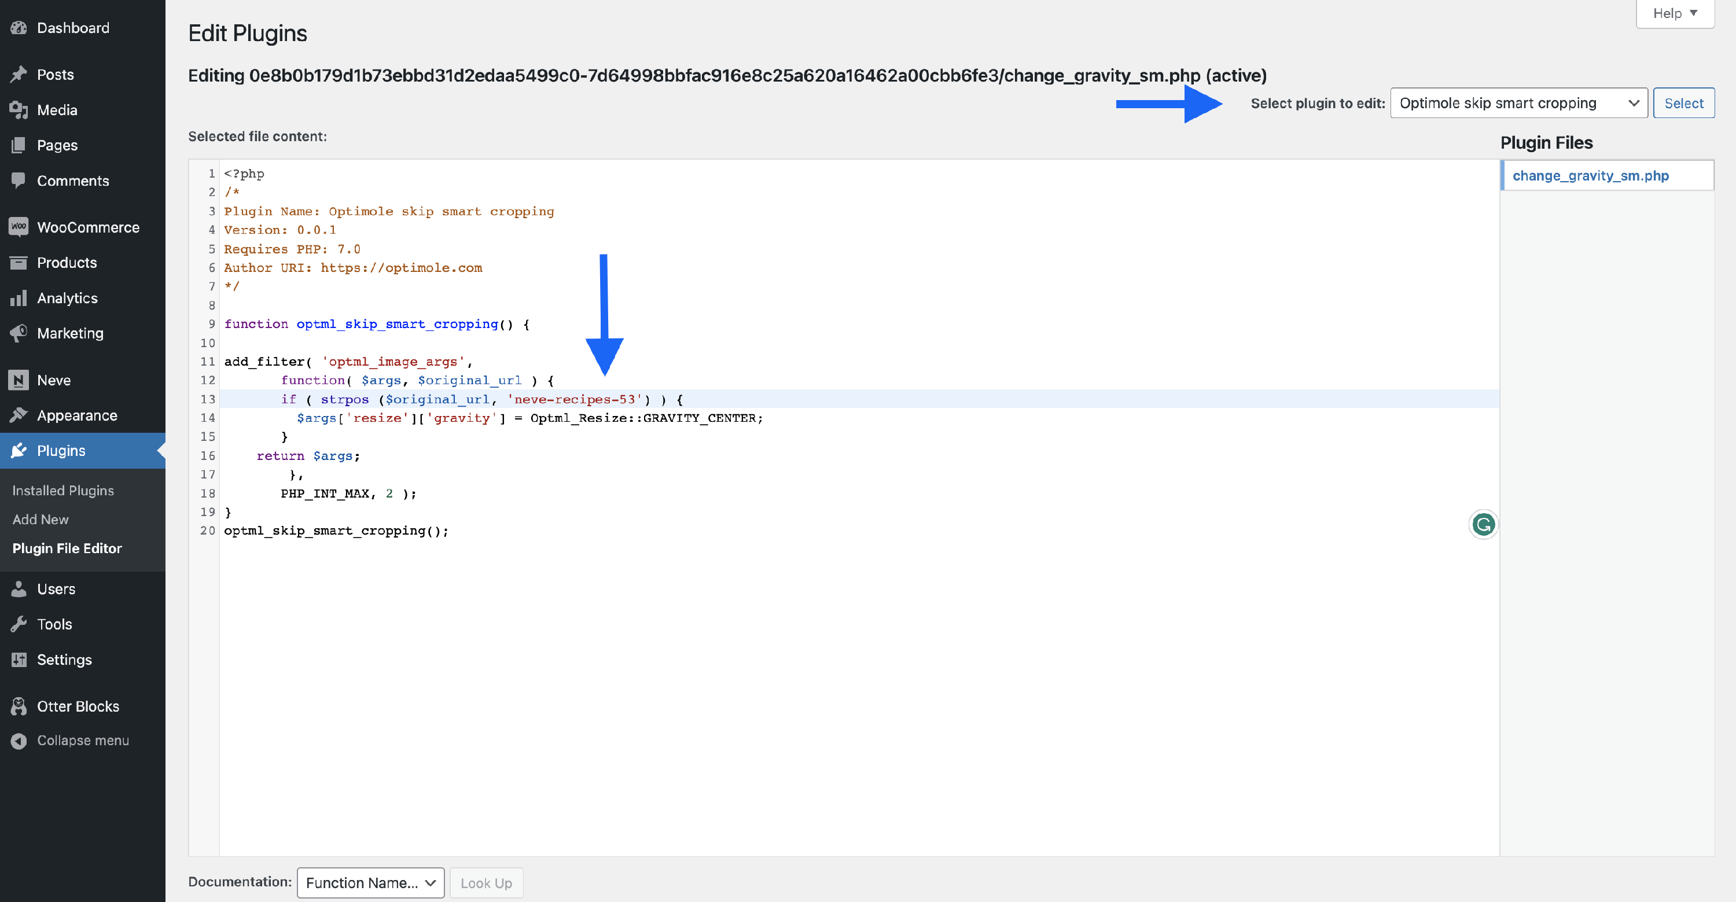Expand the Function Name documentation dropdown
The height and width of the screenshot is (902, 1736).
pyautogui.click(x=370, y=882)
